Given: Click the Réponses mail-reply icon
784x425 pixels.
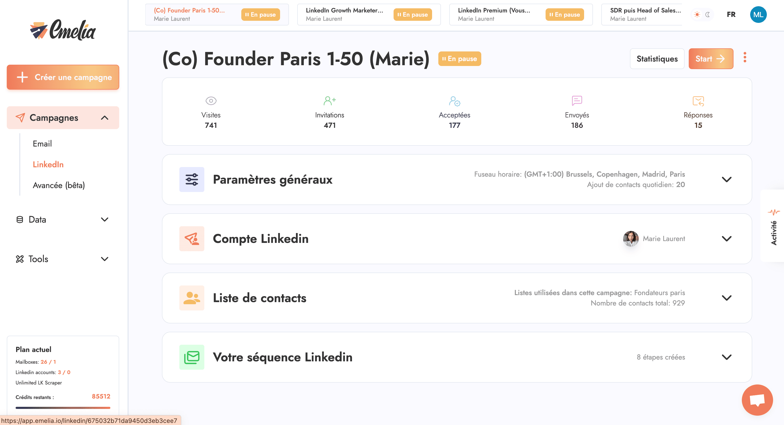Looking at the screenshot, I should (x=698, y=101).
